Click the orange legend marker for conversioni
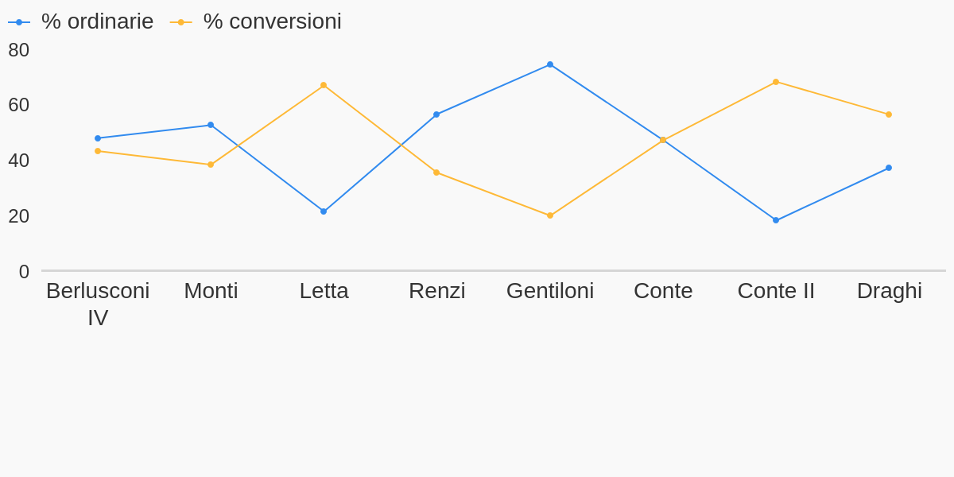 181,22
